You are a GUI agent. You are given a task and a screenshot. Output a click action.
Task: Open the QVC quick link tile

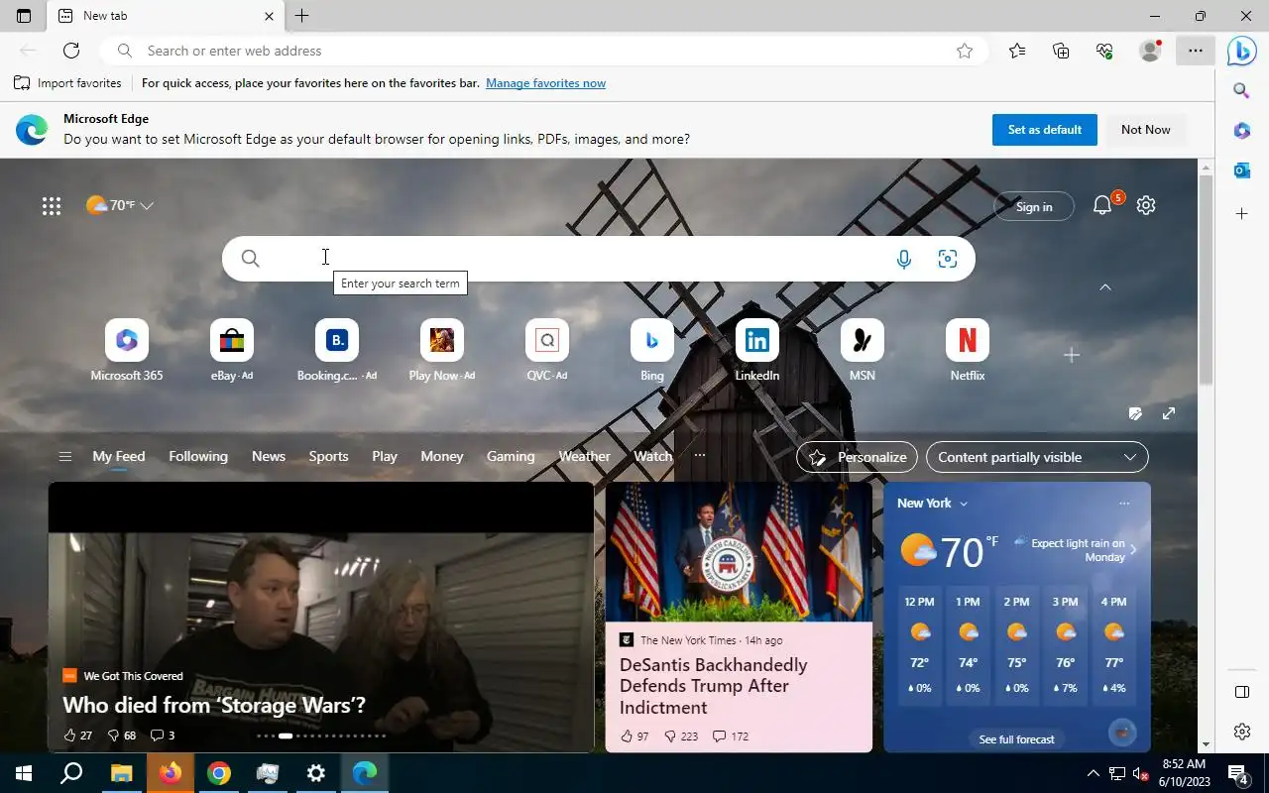click(x=547, y=350)
